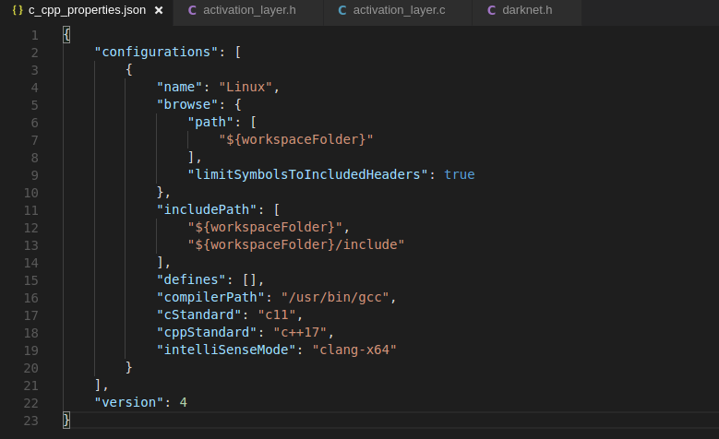Click line number 11 in the gutter
719x439 pixels.
(31, 210)
